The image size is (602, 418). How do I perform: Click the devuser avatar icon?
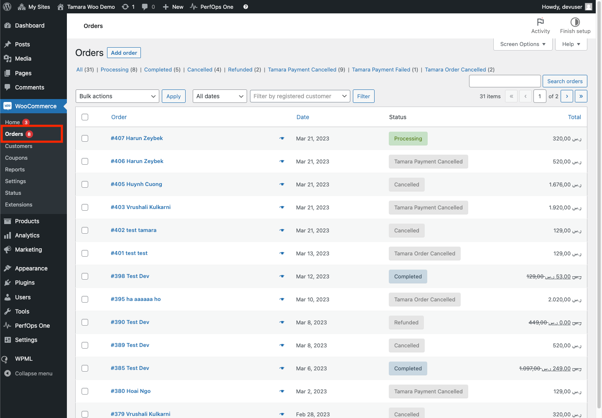(x=589, y=7)
